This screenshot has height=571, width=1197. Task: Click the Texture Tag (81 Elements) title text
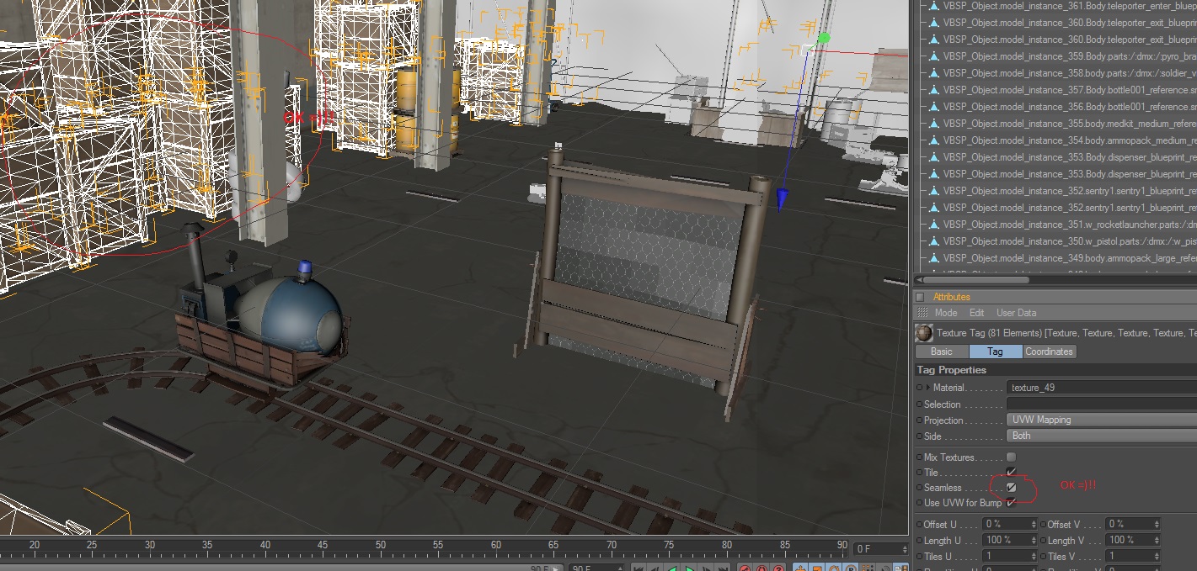pyautogui.click(x=991, y=333)
